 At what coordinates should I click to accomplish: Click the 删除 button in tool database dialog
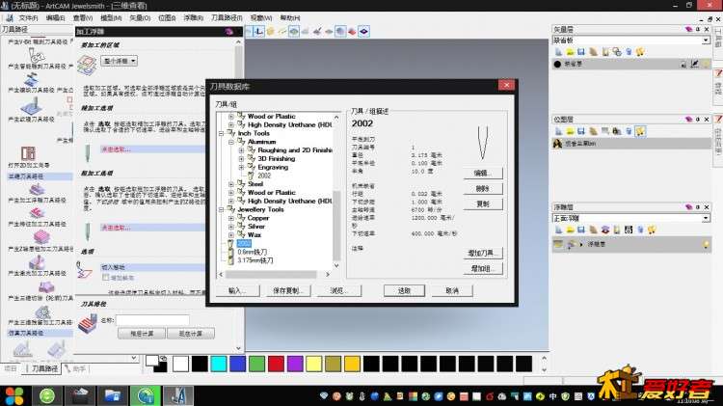(482, 188)
